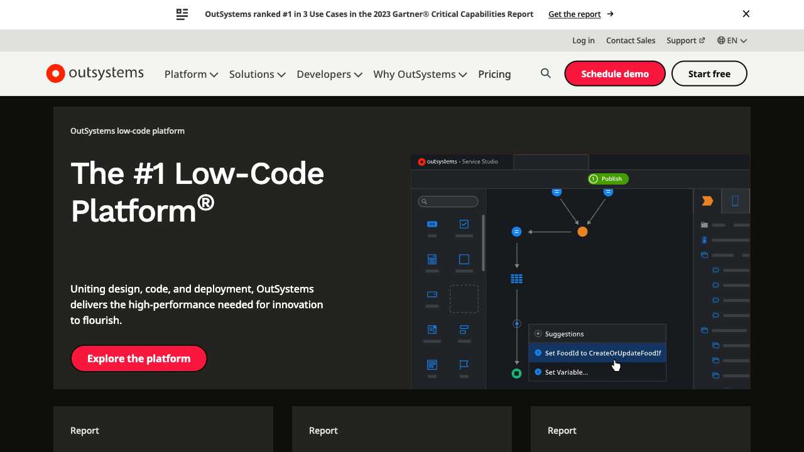Click the Explore the platform button
The width and height of the screenshot is (804, 452).
(x=139, y=358)
